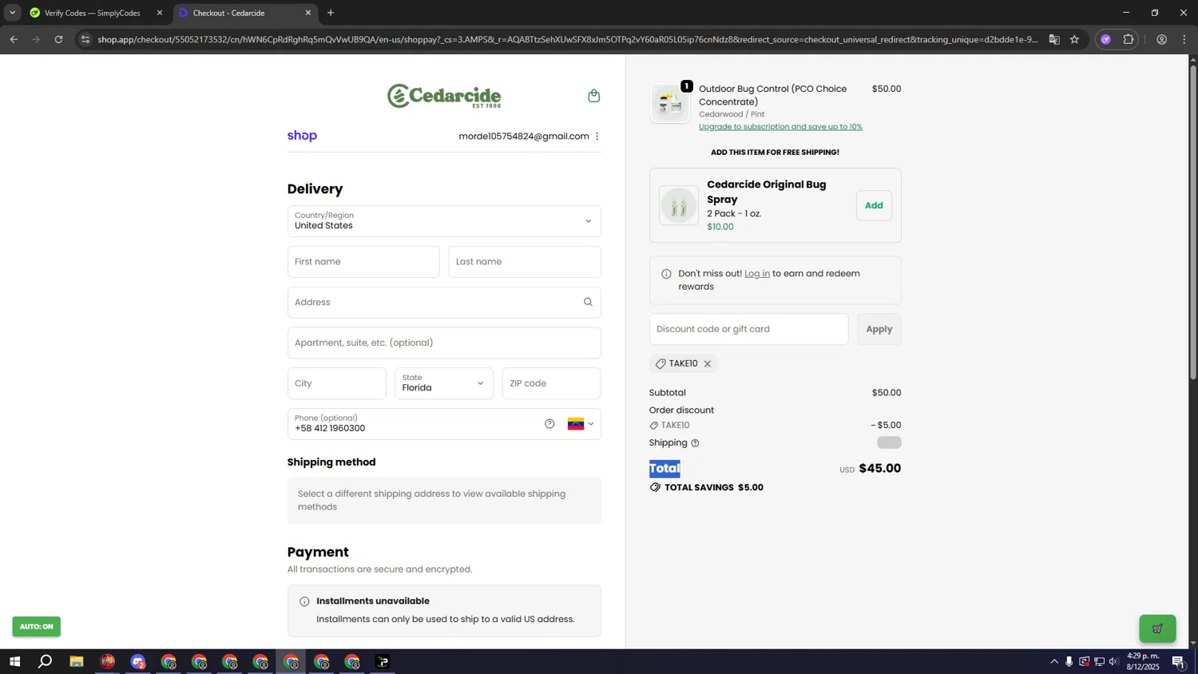Screen dimensions: 1198x674
Task: Open the tab search dropdown arrow
Action: 12,13
